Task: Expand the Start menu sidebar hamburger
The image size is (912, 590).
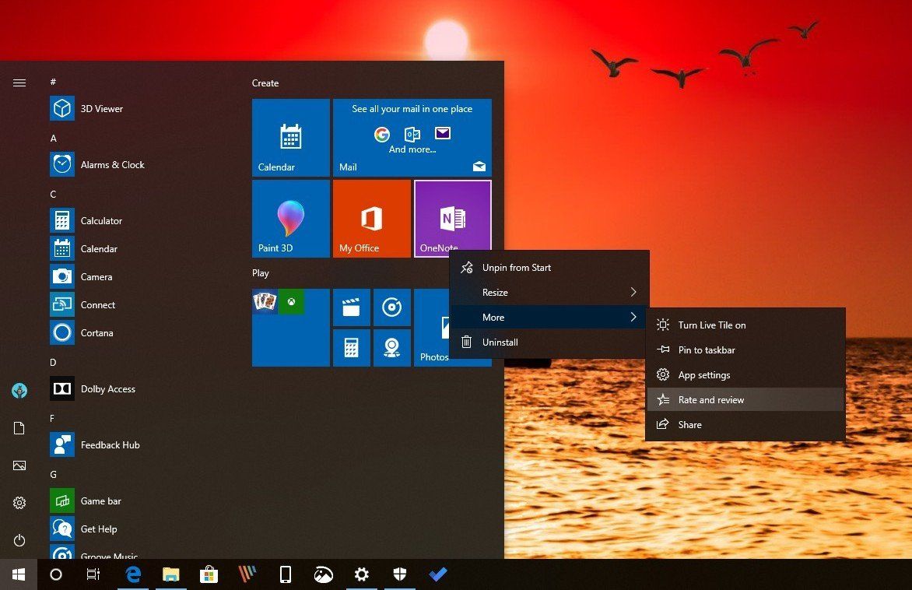Action: (19, 83)
